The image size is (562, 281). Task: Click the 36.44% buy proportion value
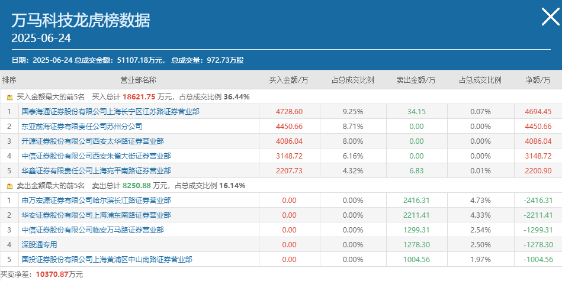[x=236, y=97]
